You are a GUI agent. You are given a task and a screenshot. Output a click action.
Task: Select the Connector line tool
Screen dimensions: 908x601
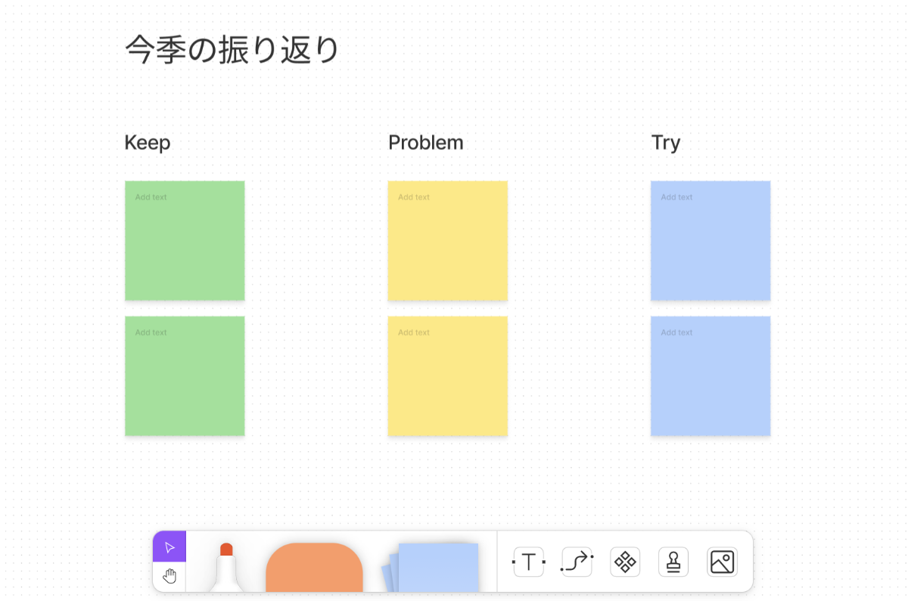[x=577, y=562]
